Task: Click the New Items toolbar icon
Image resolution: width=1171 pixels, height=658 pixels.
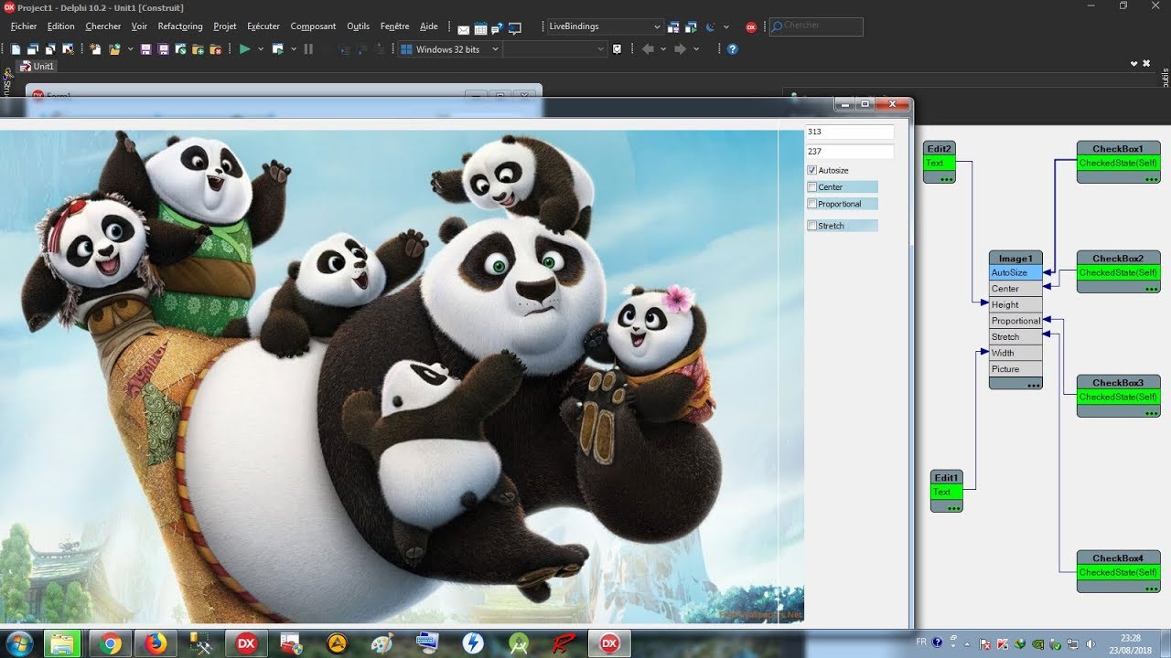Action: 95,49
